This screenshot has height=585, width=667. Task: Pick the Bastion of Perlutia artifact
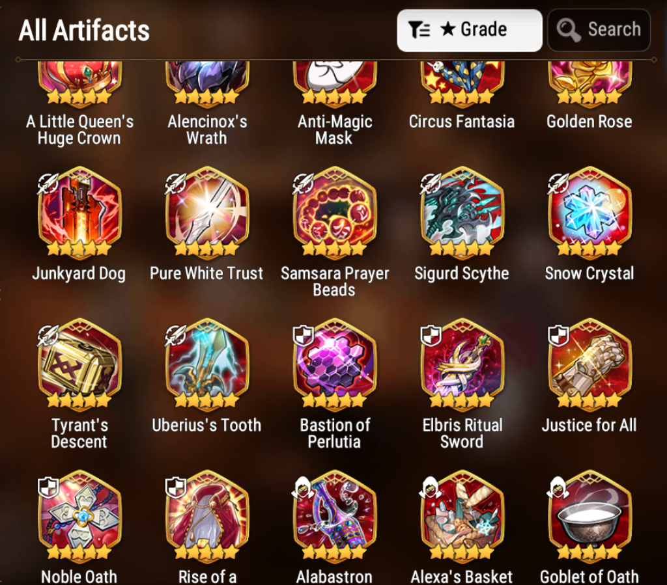[x=335, y=364]
